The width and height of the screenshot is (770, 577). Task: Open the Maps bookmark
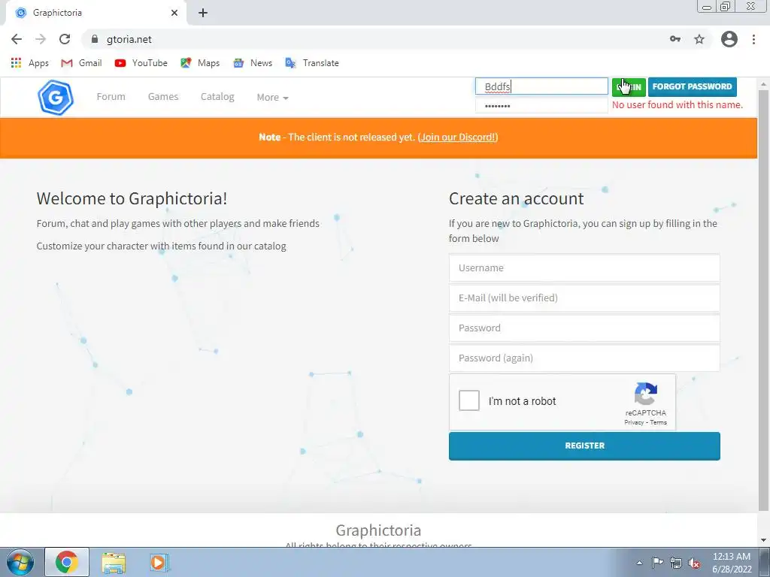tap(200, 63)
